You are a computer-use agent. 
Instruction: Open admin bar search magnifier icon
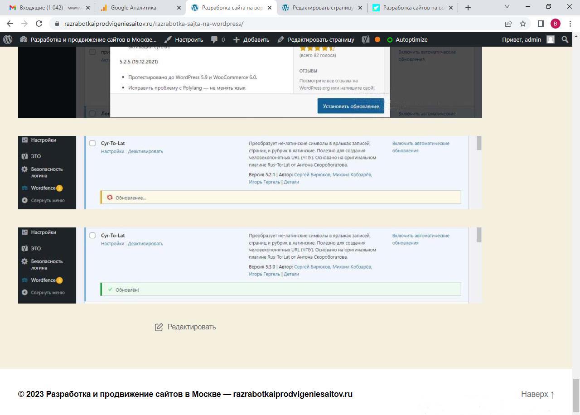click(565, 39)
